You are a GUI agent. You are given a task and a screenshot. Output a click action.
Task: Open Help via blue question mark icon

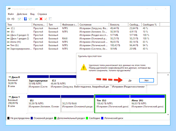[x=25, y=19]
